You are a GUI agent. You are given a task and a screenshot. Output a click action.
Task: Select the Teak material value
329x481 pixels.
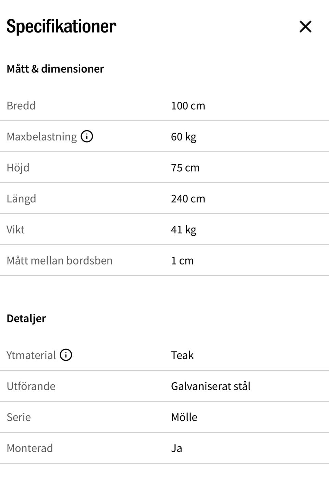coord(182,355)
